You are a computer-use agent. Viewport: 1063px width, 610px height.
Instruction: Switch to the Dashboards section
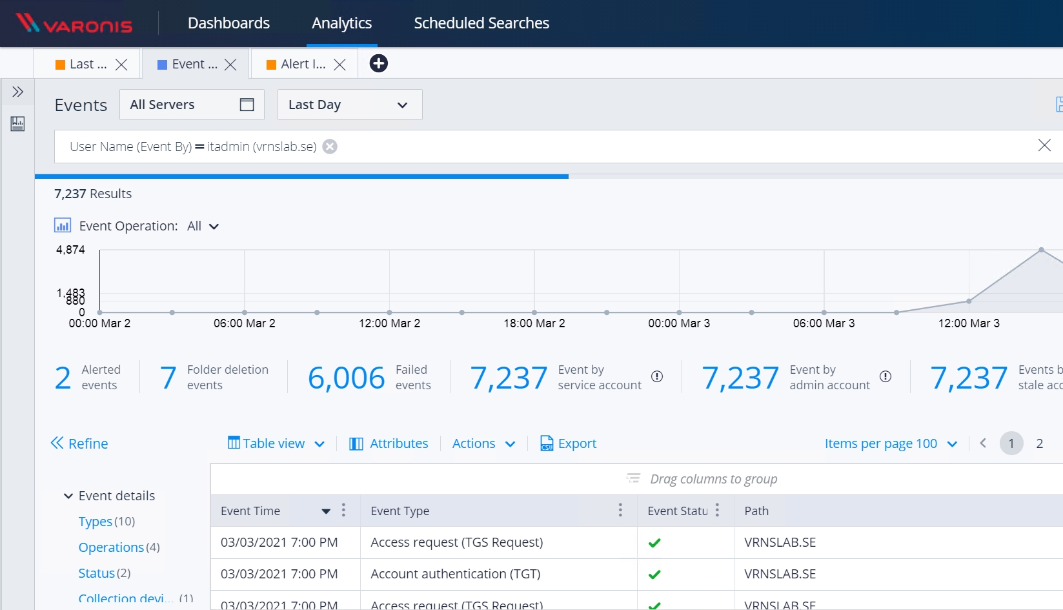tap(228, 23)
